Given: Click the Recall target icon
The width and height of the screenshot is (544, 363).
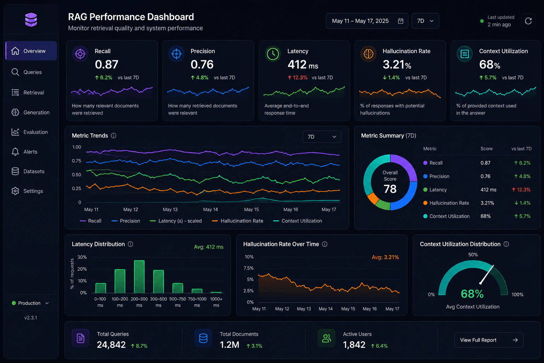Looking at the screenshot, I should [x=80, y=54].
